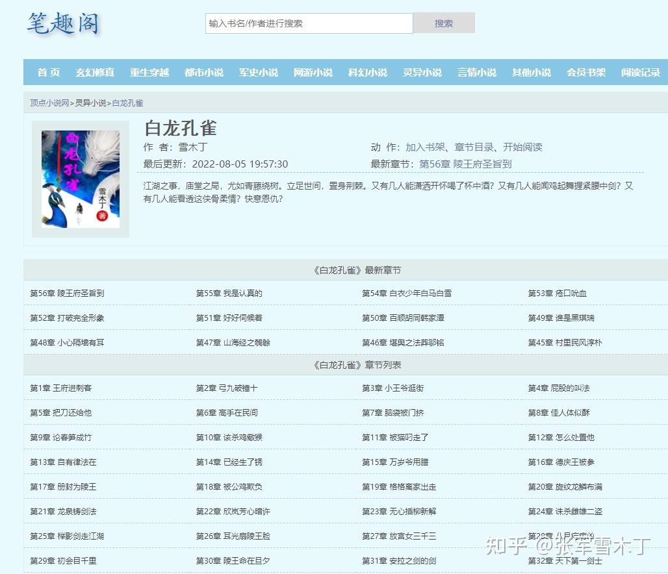Open 第2章 弓九破锤十

click(x=227, y=388)
